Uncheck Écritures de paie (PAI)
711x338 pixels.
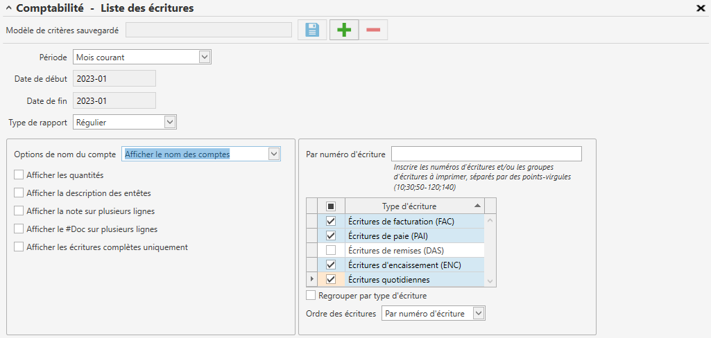331,235
